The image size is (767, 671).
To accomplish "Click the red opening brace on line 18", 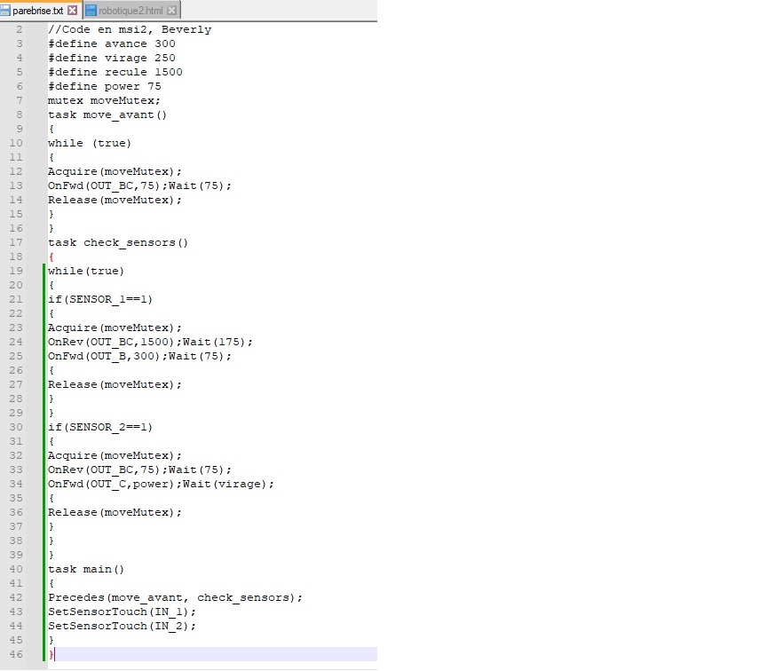I will pos(51,257).
